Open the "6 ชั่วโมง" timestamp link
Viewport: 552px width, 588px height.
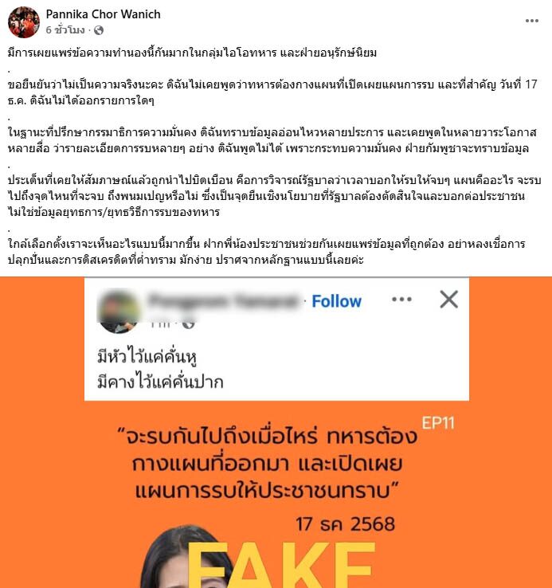coord(65,30)
